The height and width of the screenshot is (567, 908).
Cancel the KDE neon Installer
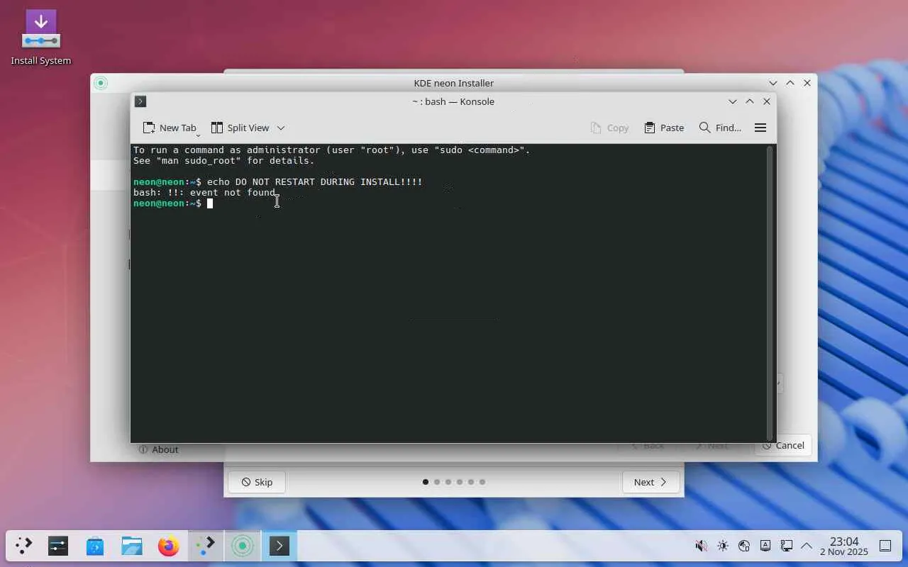(783, 445)
